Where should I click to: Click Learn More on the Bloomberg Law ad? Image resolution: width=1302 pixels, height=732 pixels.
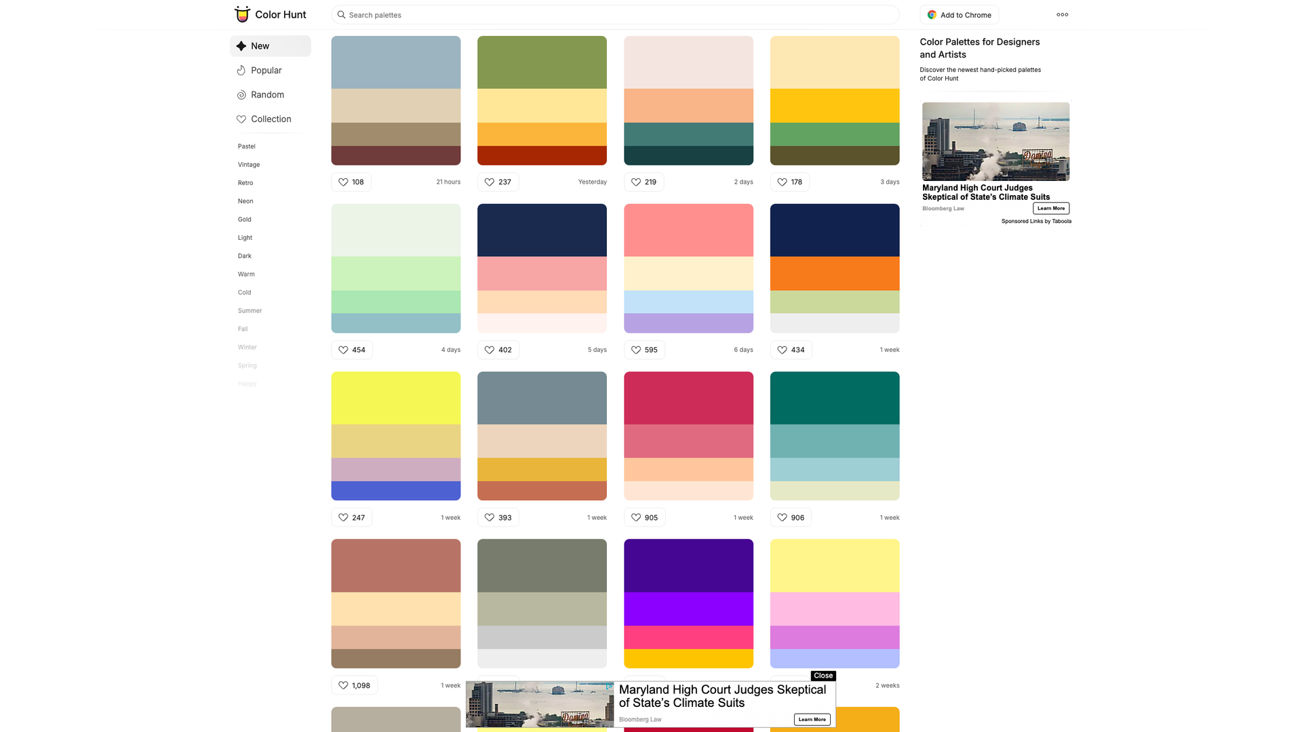click(x=1050, y=208)
